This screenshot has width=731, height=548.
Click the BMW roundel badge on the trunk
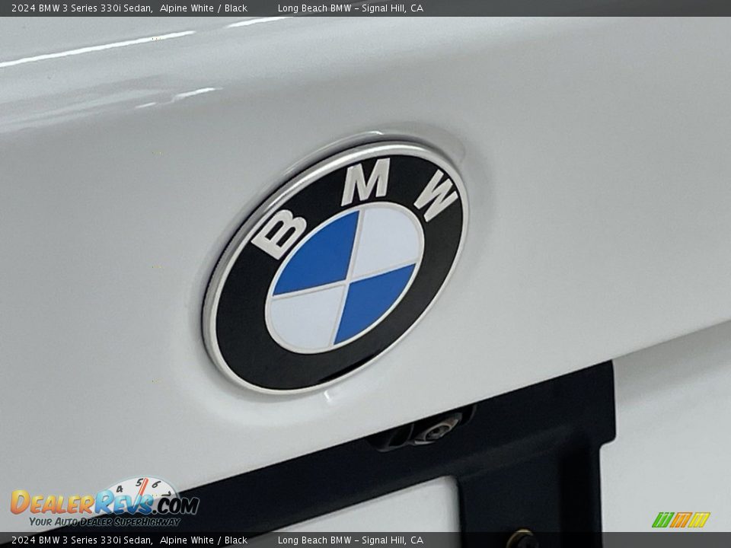[336, 267]
